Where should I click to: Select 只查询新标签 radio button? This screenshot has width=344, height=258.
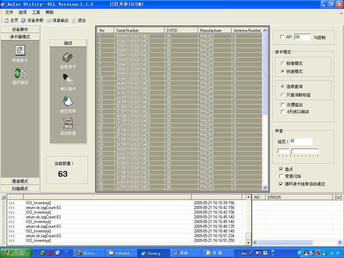(x=283, y=95)
